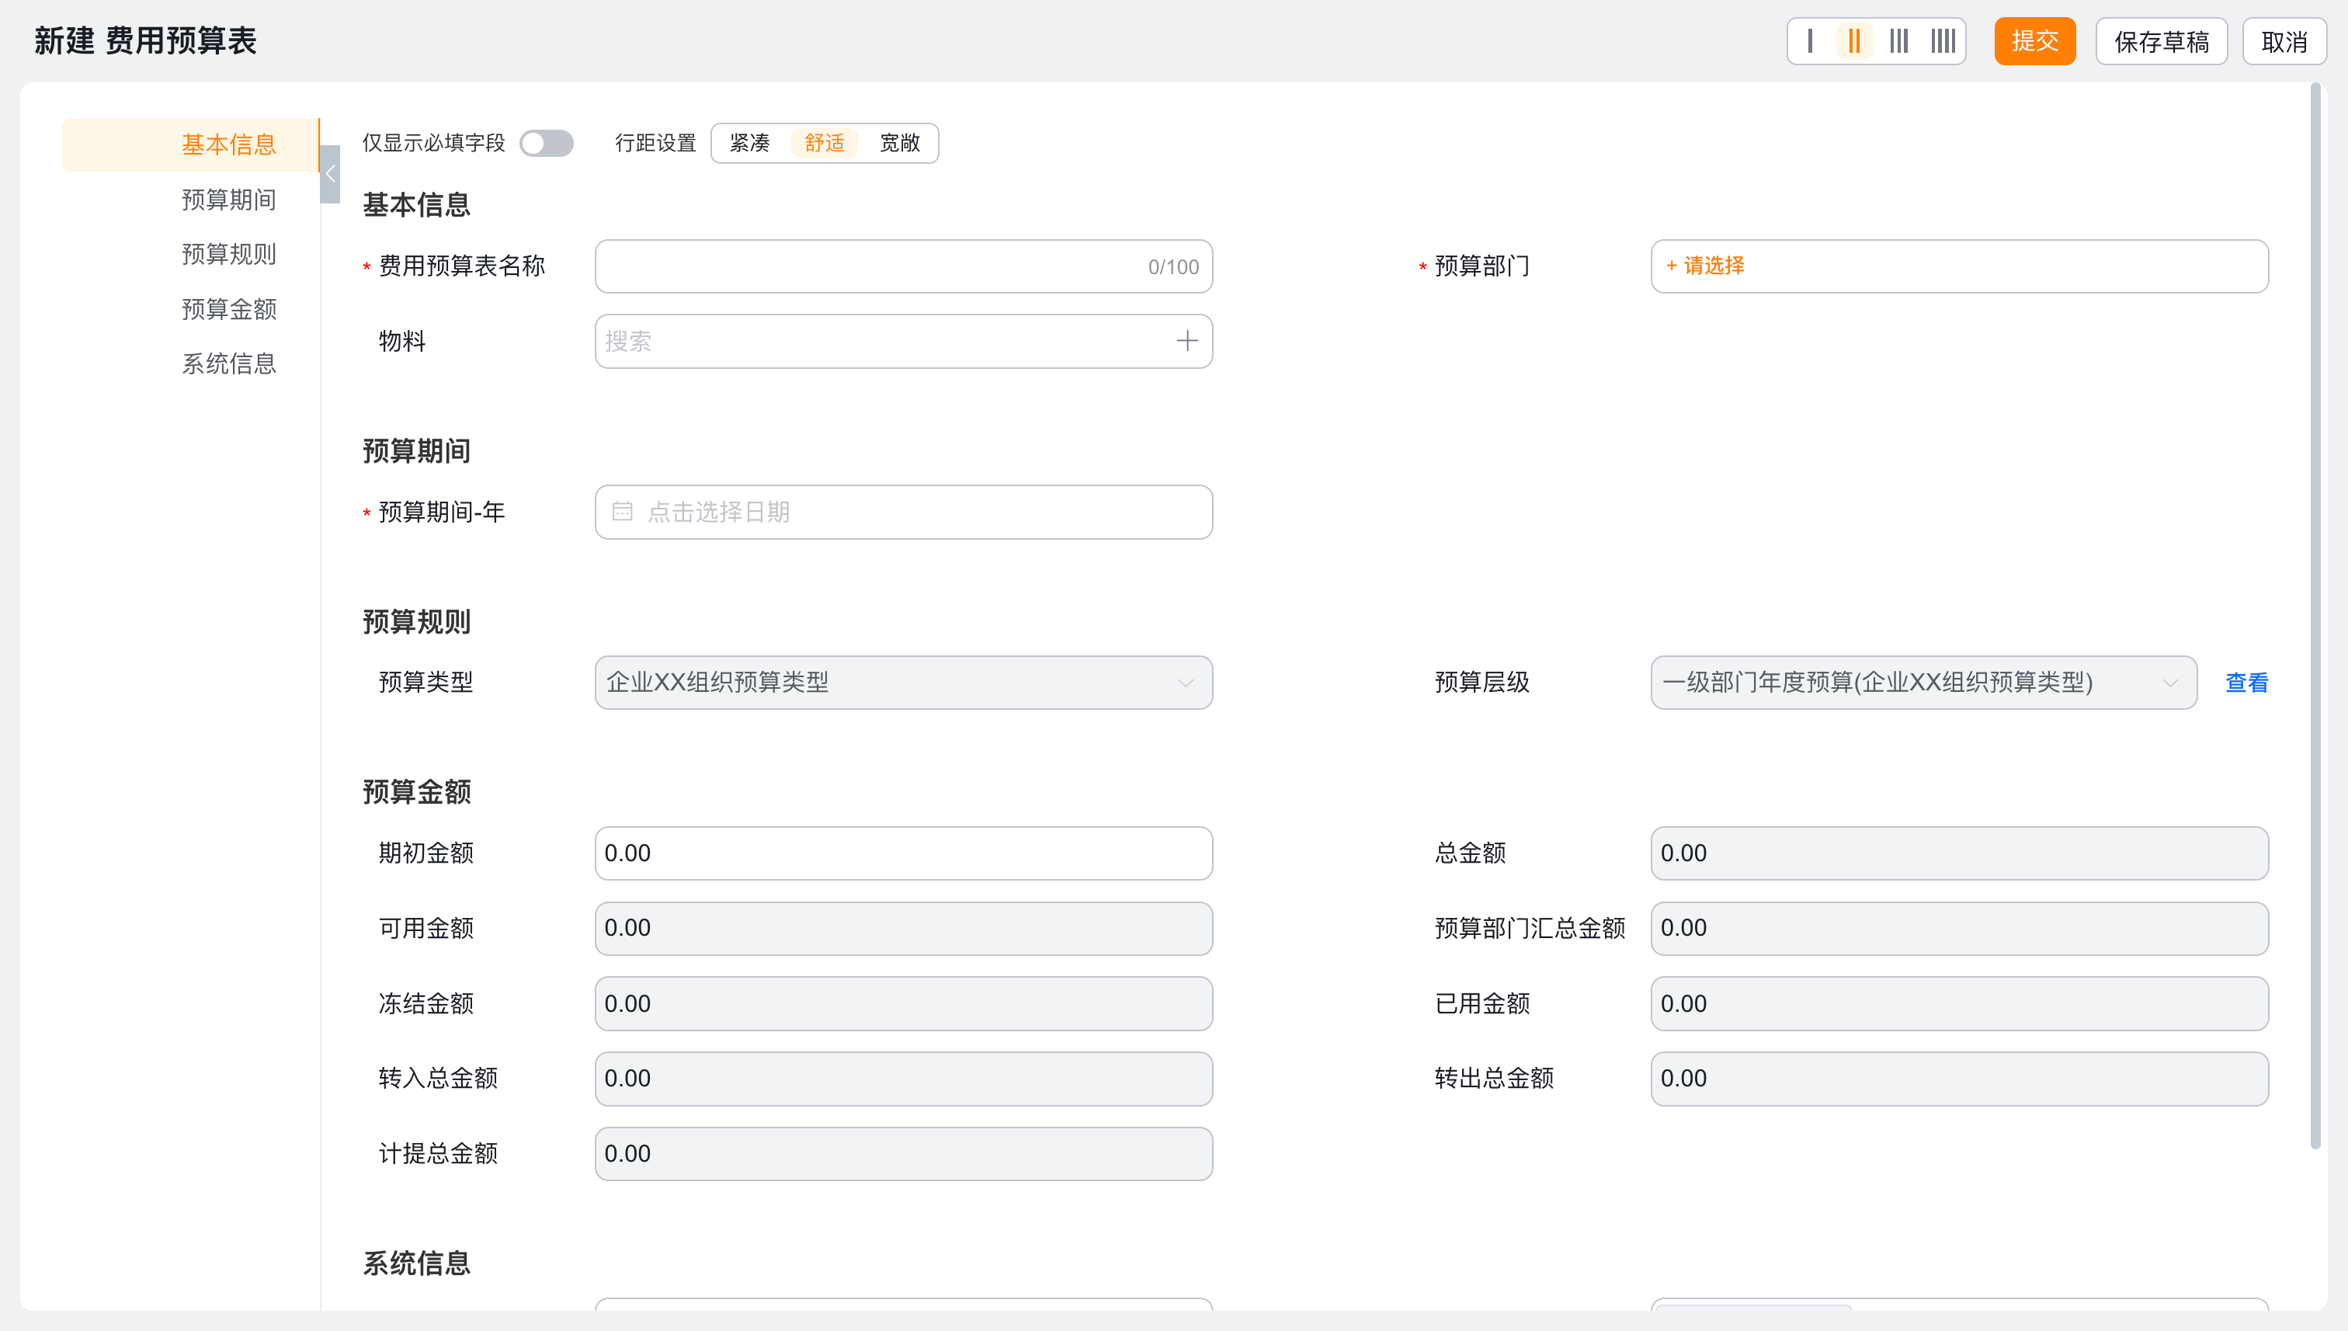Jump to 预算规则 section in sidebar

[x=228, y=254]
